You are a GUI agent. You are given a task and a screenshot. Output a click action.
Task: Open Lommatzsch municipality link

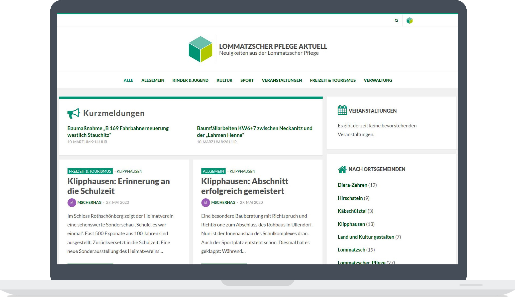(x=351, y=250)
